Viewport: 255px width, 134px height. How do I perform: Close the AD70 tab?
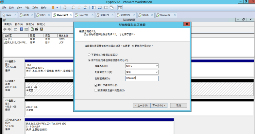coord(32,15)
